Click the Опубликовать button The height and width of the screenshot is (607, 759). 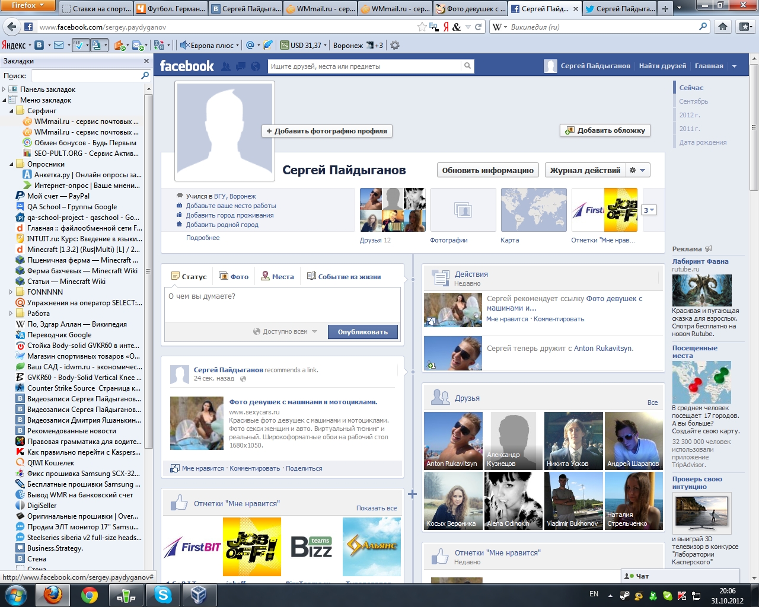pos(363,332)
